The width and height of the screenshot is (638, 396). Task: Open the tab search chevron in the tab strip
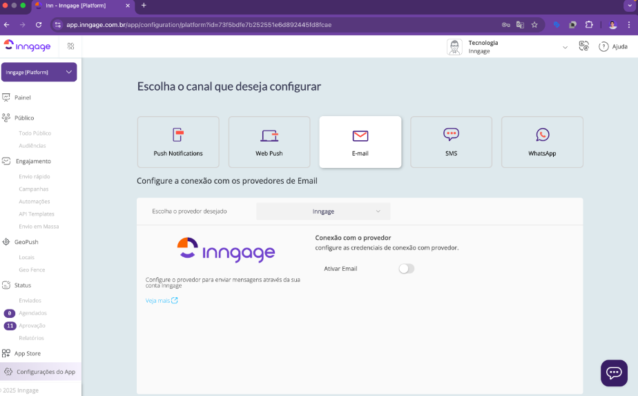pyautogui.click(x=630, y=6)
